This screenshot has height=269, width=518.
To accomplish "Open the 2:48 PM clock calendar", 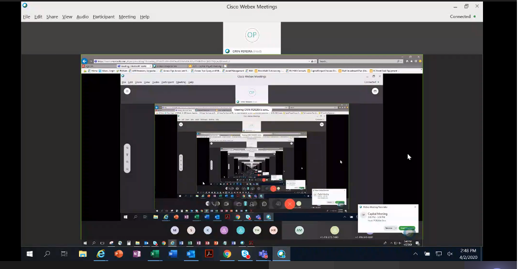I will 468,254.
